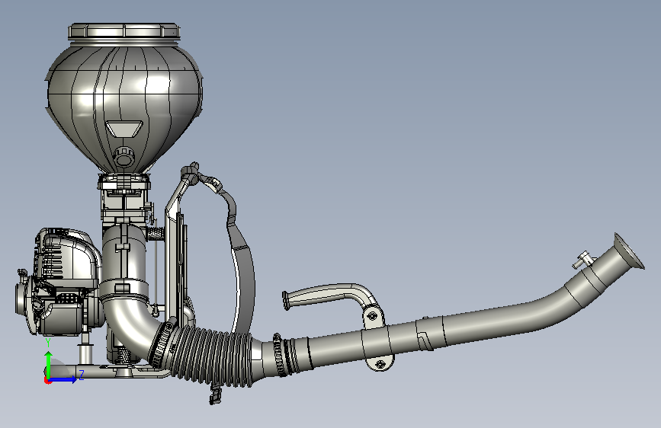
Task: Click the green Y axis arrow of the triad
Action: pyautogui.click(x=49, y=364)
